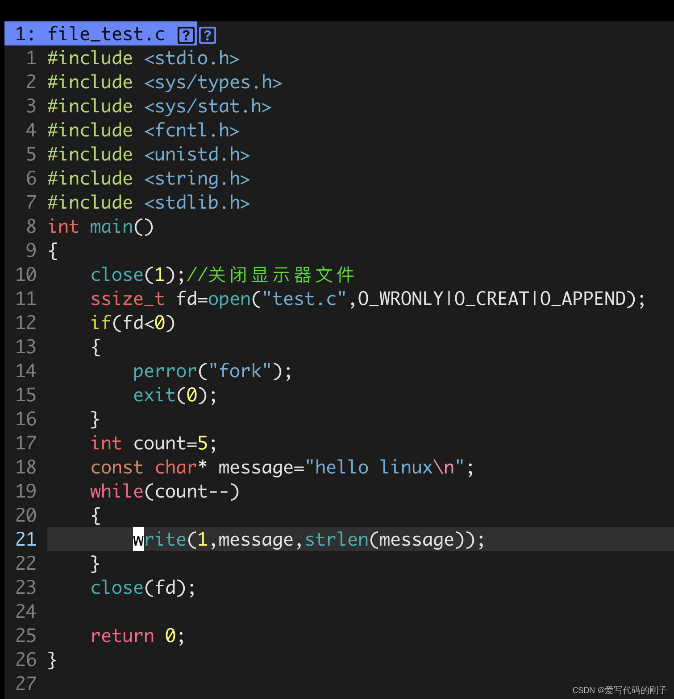
Task: Click the close(fd); statement
Action: click(x=143, y=588)
